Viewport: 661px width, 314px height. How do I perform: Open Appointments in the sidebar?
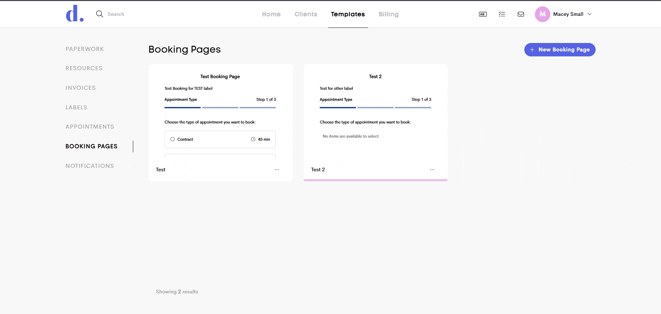click(x=90, y=127)
